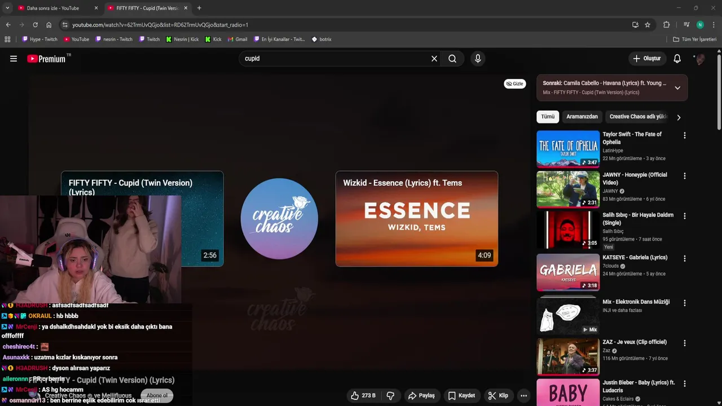
Task: Share the video with Paylaş
Action: 421,395
